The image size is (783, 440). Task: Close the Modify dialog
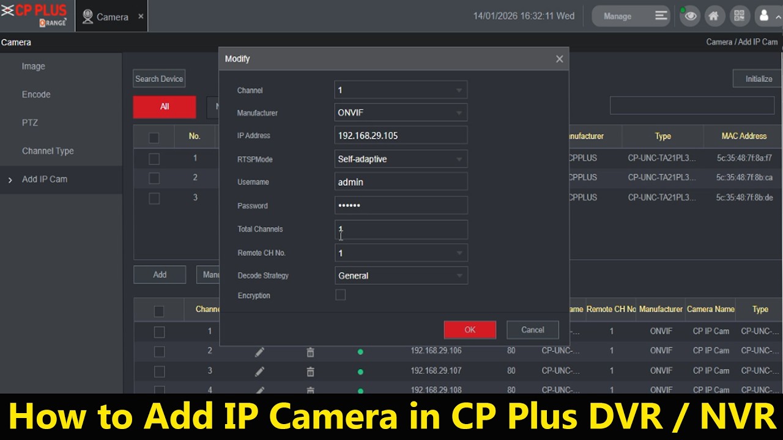click(559, 59)
